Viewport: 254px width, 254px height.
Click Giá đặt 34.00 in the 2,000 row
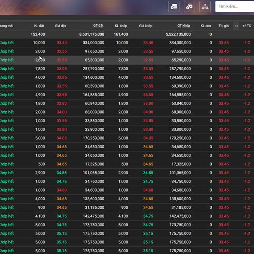tap(61, 112)
